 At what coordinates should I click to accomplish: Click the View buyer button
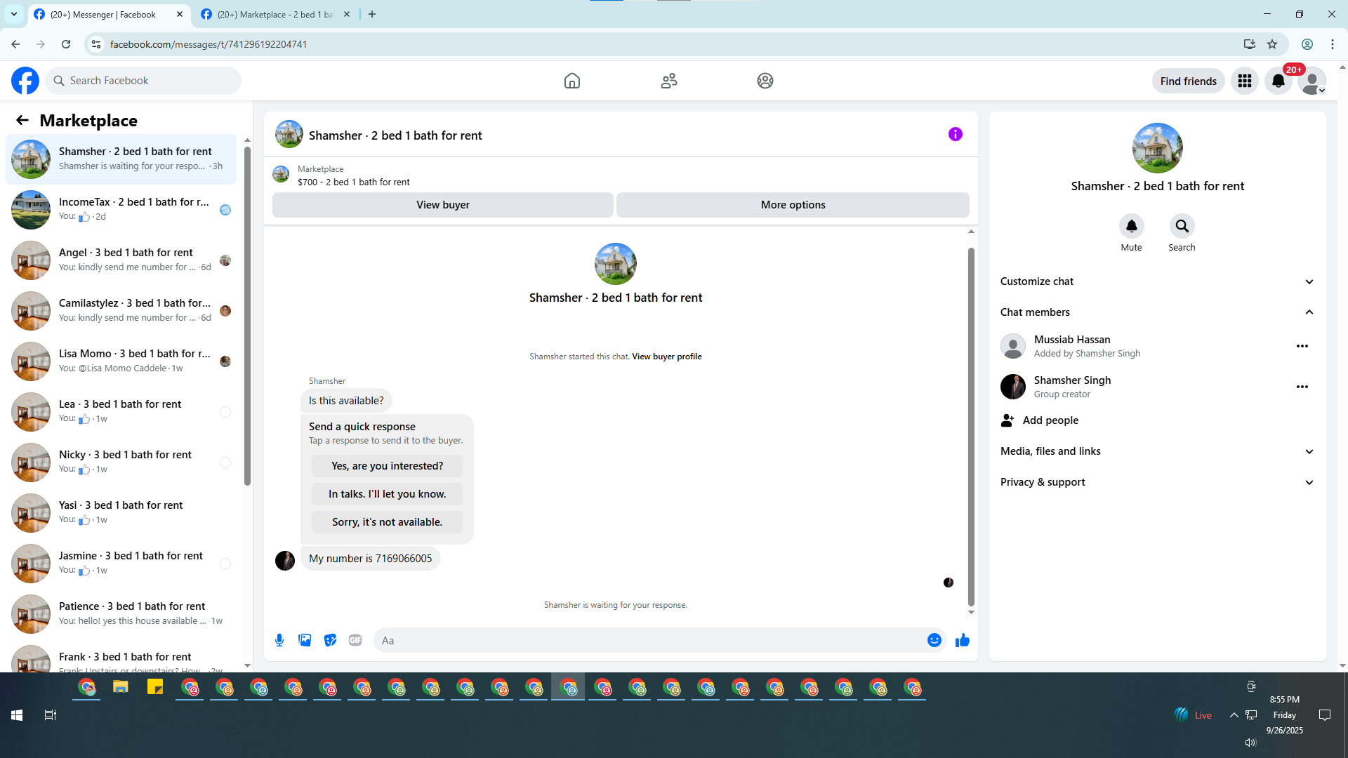[442, 205]
